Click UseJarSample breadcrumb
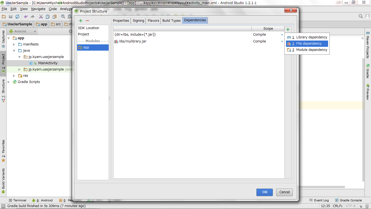 [17, 24]
